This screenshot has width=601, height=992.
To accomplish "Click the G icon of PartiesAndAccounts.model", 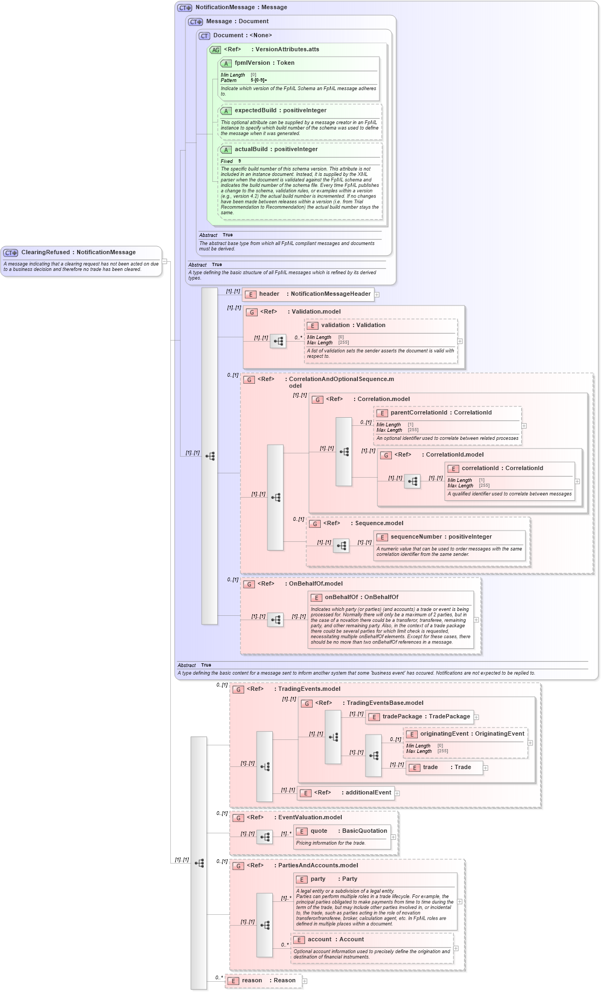I will (x=238, y=866).
